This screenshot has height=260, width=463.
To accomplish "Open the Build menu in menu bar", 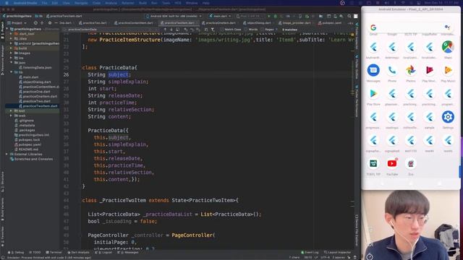I will 143,3.
